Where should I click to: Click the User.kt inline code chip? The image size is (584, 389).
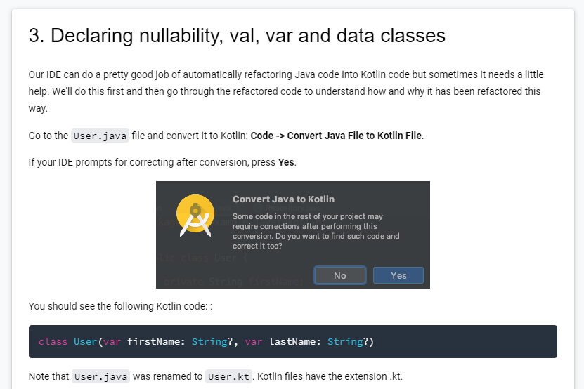click(x=228, y=377)
